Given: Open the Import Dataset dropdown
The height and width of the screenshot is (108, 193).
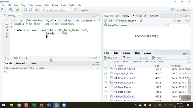Looking at the screenshot, I should [x=126, y=21].
